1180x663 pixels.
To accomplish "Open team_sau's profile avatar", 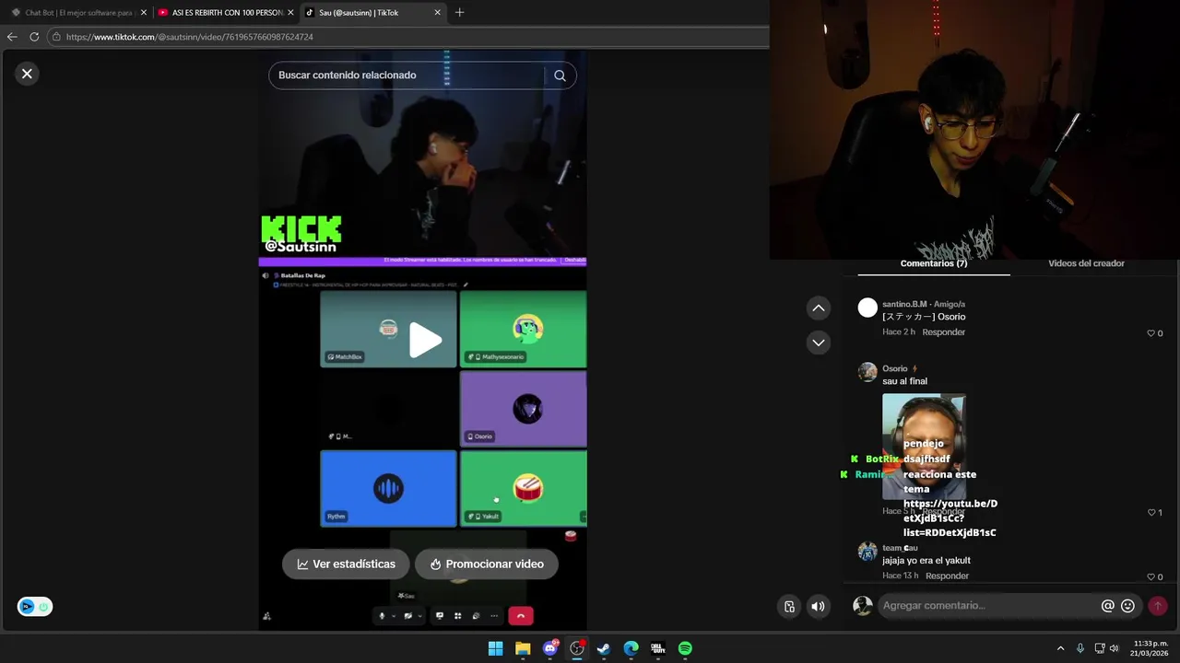I will pyautogui.click(x=867, y=552).
